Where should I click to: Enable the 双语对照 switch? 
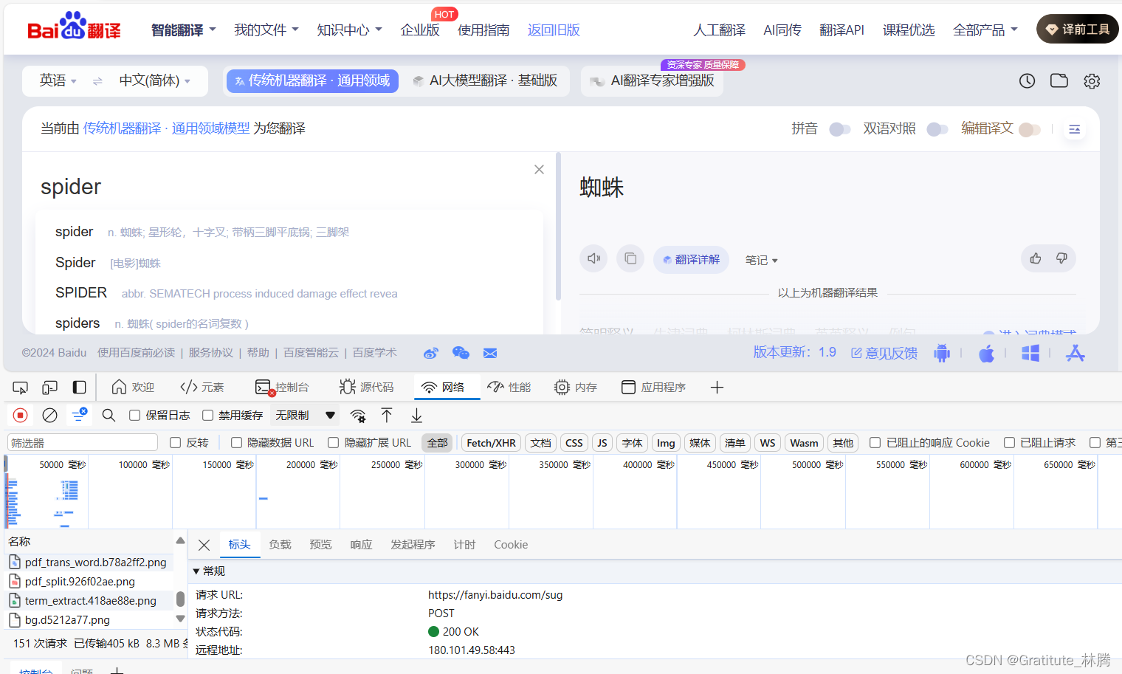point(937,128)
